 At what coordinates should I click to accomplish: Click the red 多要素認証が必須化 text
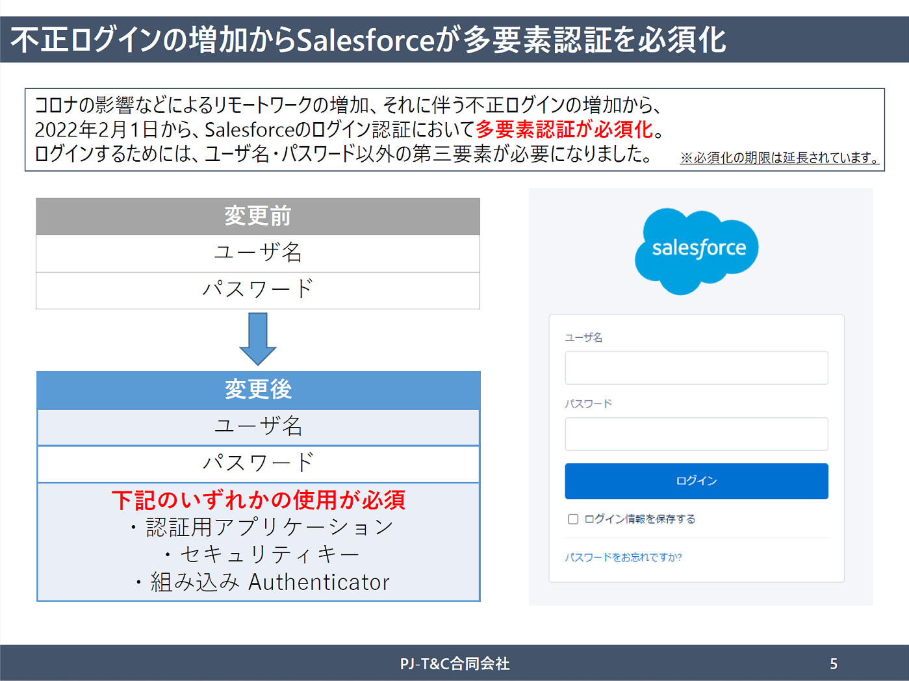point(564,130)
